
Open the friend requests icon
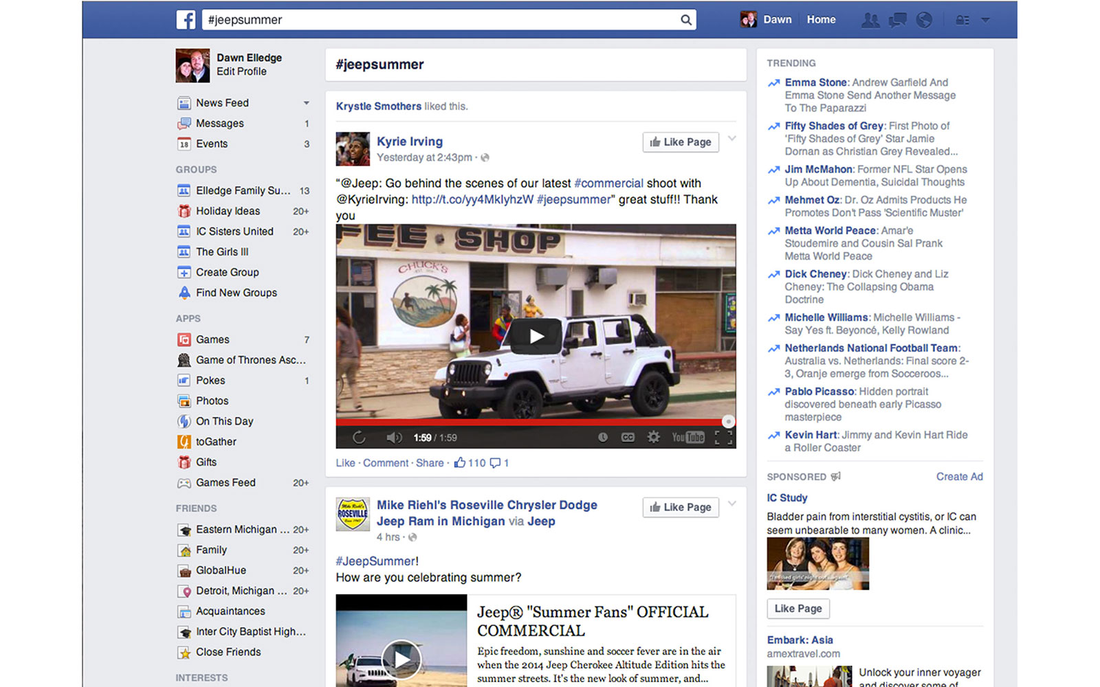pyautogui.click(x=870, y=20)
